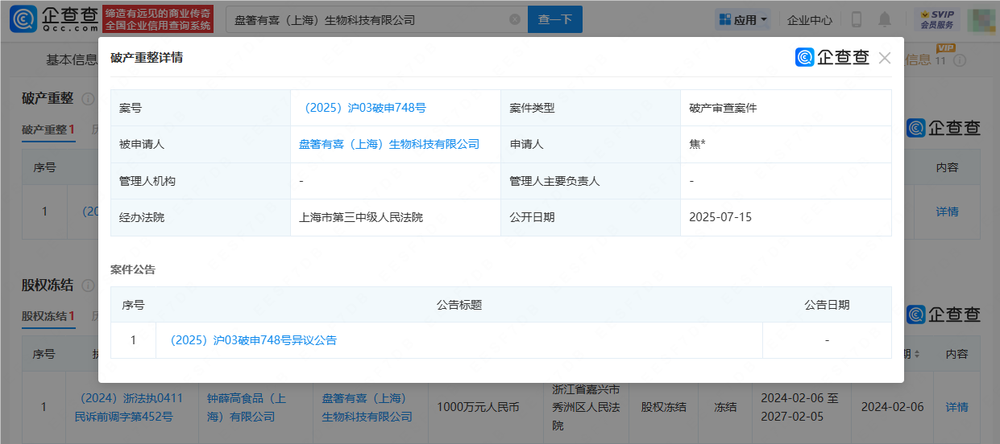Viewport: 1000px width, 444px height.
Task: Open SVIP 会员服务 badge
Action: [x=936, y=19]
